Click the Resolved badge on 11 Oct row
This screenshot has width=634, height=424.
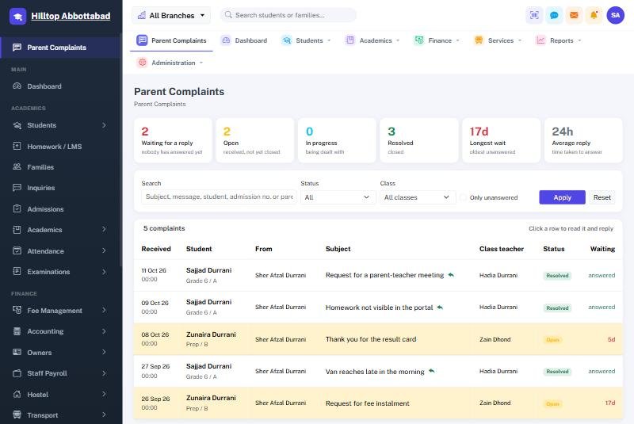(x=557, y=276)
